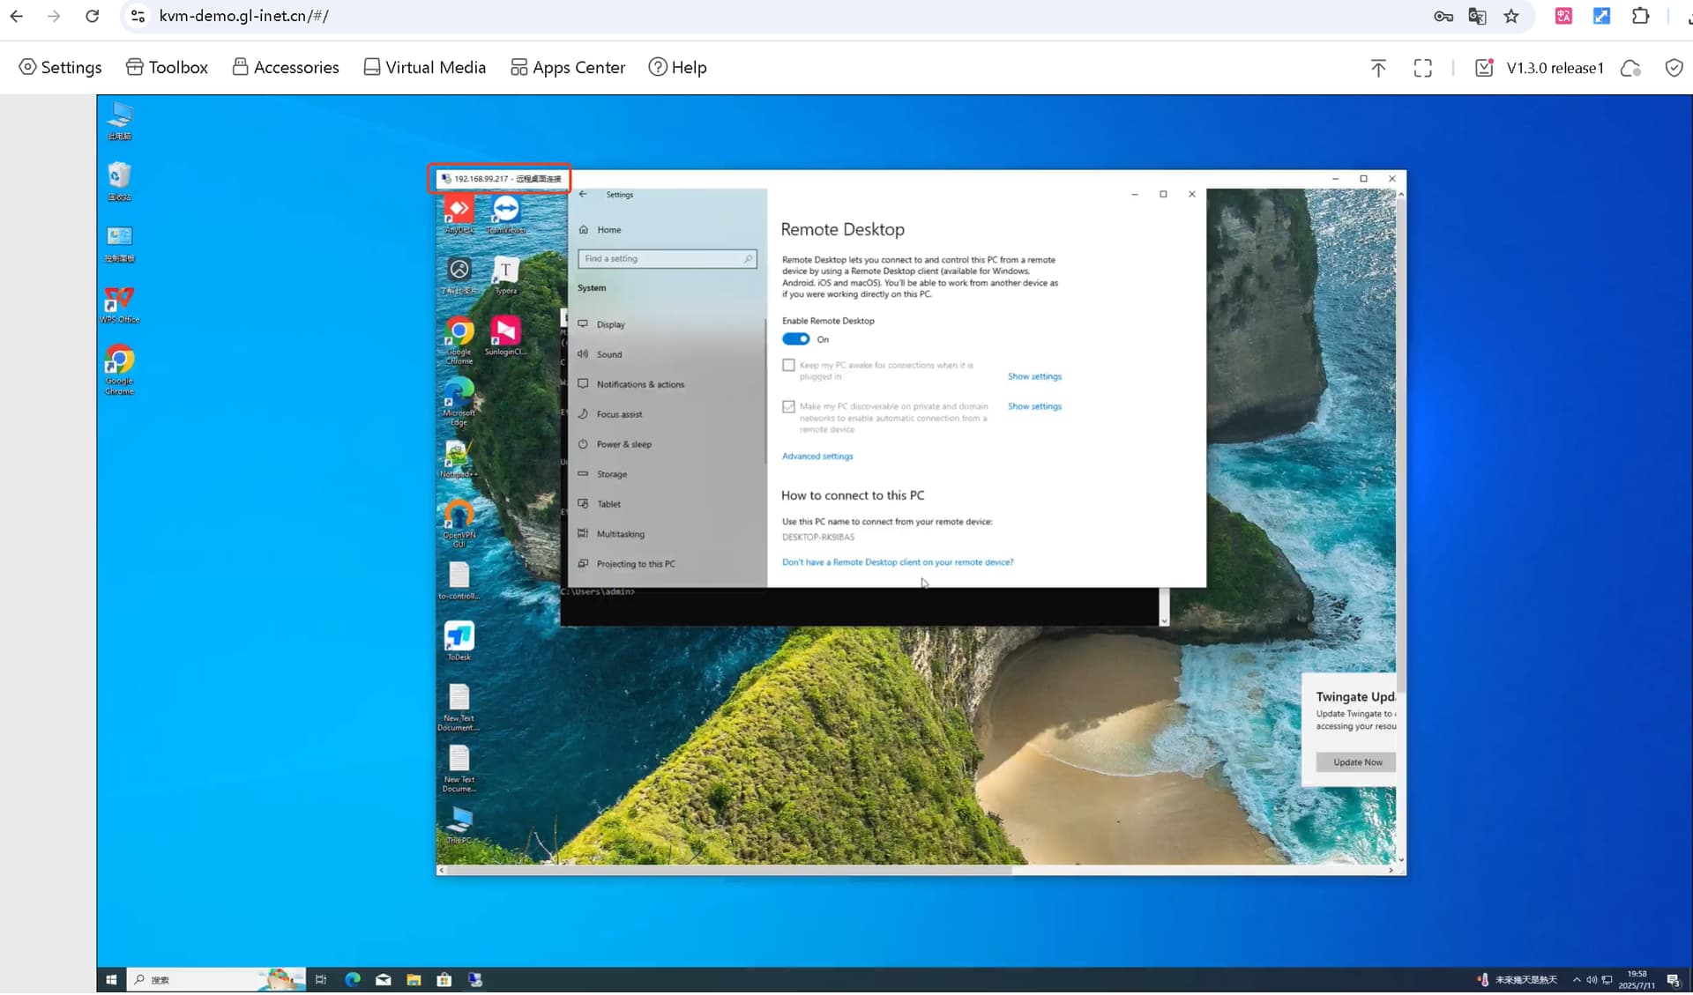Select the Microsoft Edge icon in remote session
Screen dimensions: 1693x995
tap(459, 402)
